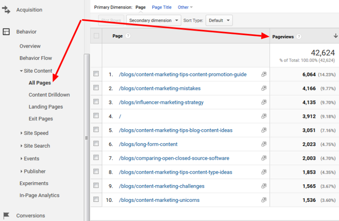The height and width of the screenshot is (221, 339).
Task: Open the Other primary dimension dropdown
Action: [185, 7]
